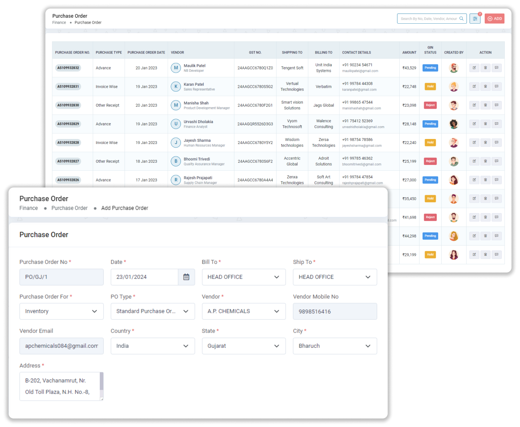Click the Address text area
The height and width of the screenshot is (427, 520).
coord(60,386)
